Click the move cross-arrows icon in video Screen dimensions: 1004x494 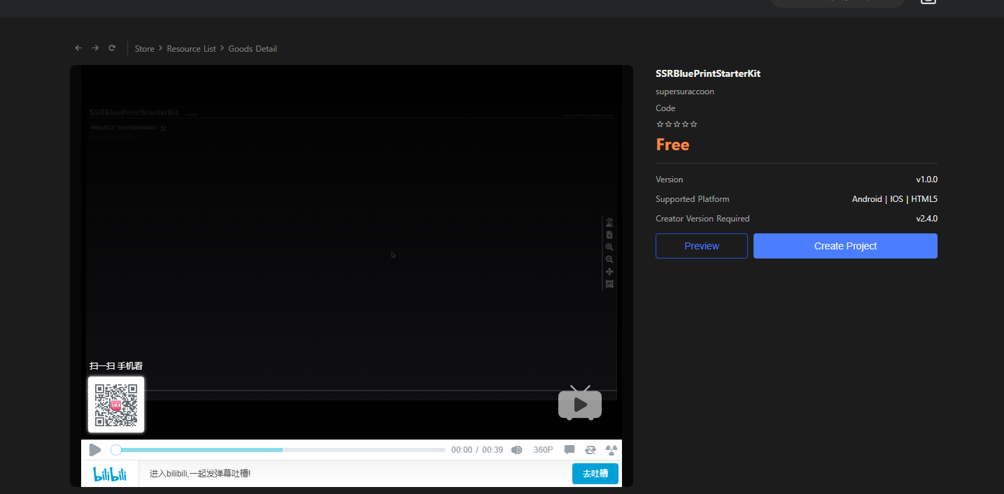coord(609,272)
